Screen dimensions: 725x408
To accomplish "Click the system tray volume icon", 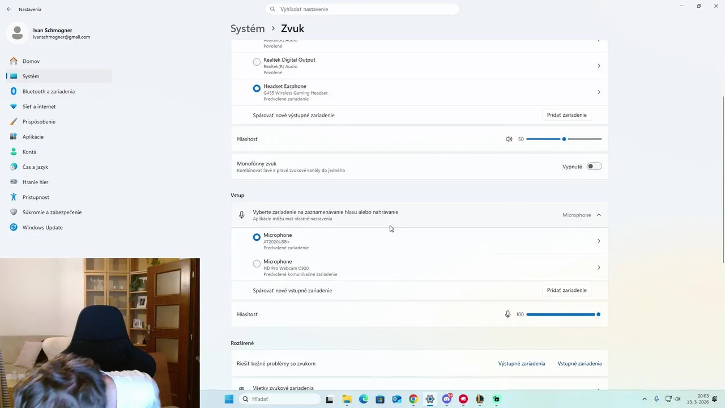I will tap(677, 399).
